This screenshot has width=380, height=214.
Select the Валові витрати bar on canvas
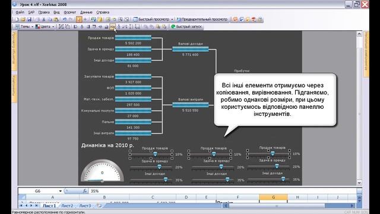[x=191, y=105]
